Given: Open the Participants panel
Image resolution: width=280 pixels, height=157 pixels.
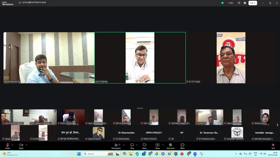Looking at the screenshot, I should click(116, 146).
